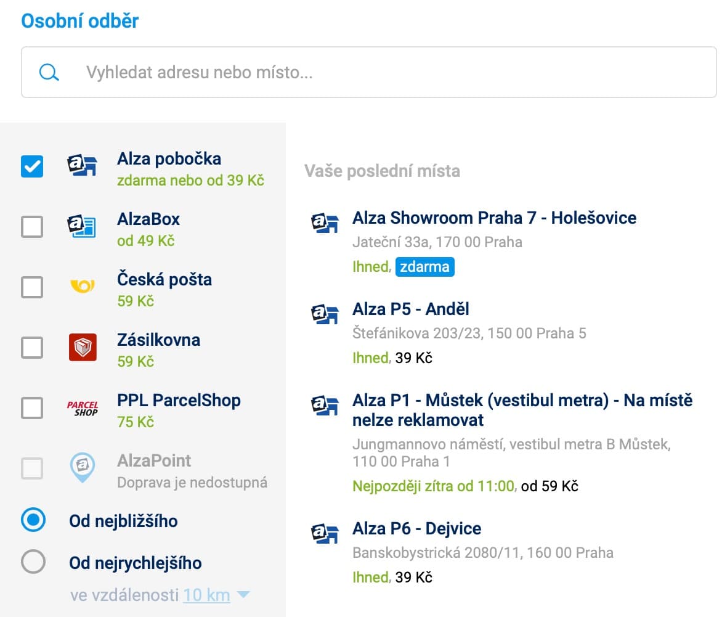Open the 10 km distance dropdown

point(206,595)
